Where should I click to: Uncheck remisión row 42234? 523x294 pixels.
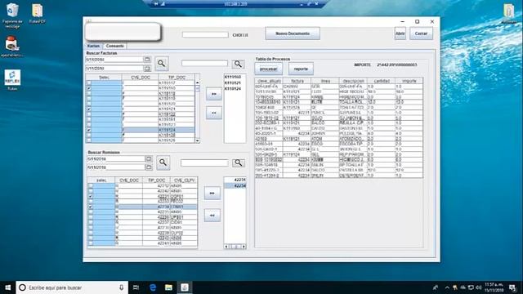coord(91,207)
